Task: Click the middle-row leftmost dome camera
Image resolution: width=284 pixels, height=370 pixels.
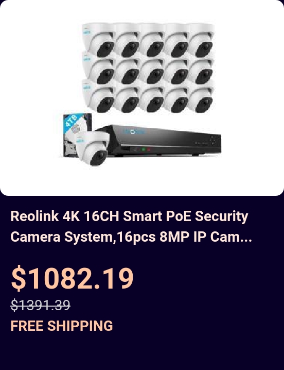Action: [x=98, y=68]
